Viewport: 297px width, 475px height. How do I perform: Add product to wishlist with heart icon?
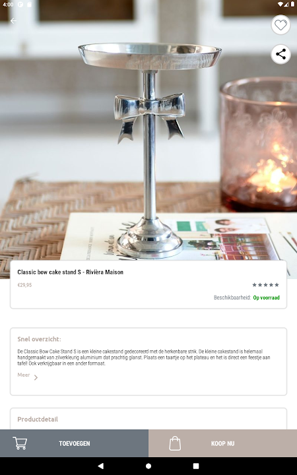click(x=280, y=24)
